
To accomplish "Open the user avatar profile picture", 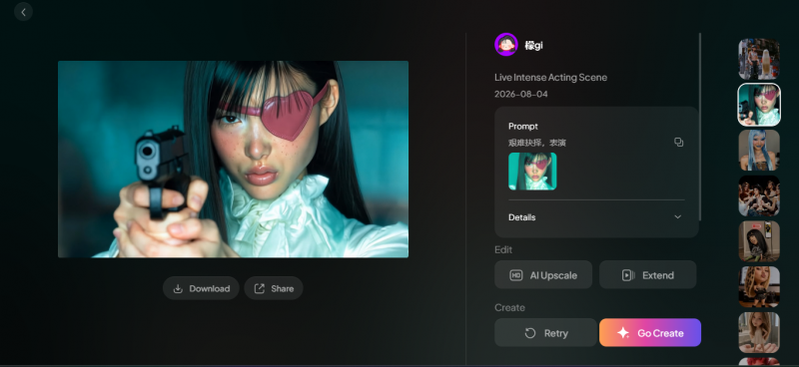I will tap(506, 45).
